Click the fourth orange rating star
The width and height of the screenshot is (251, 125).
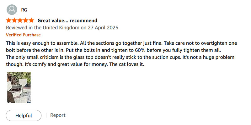pos(25,20)
